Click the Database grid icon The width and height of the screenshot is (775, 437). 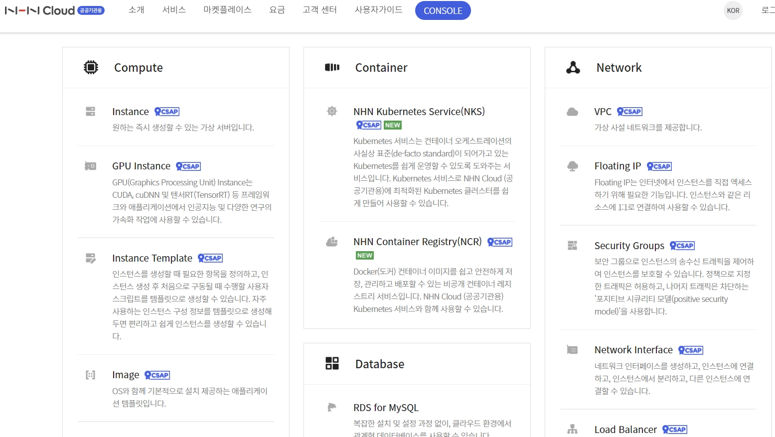click(332, 363)
